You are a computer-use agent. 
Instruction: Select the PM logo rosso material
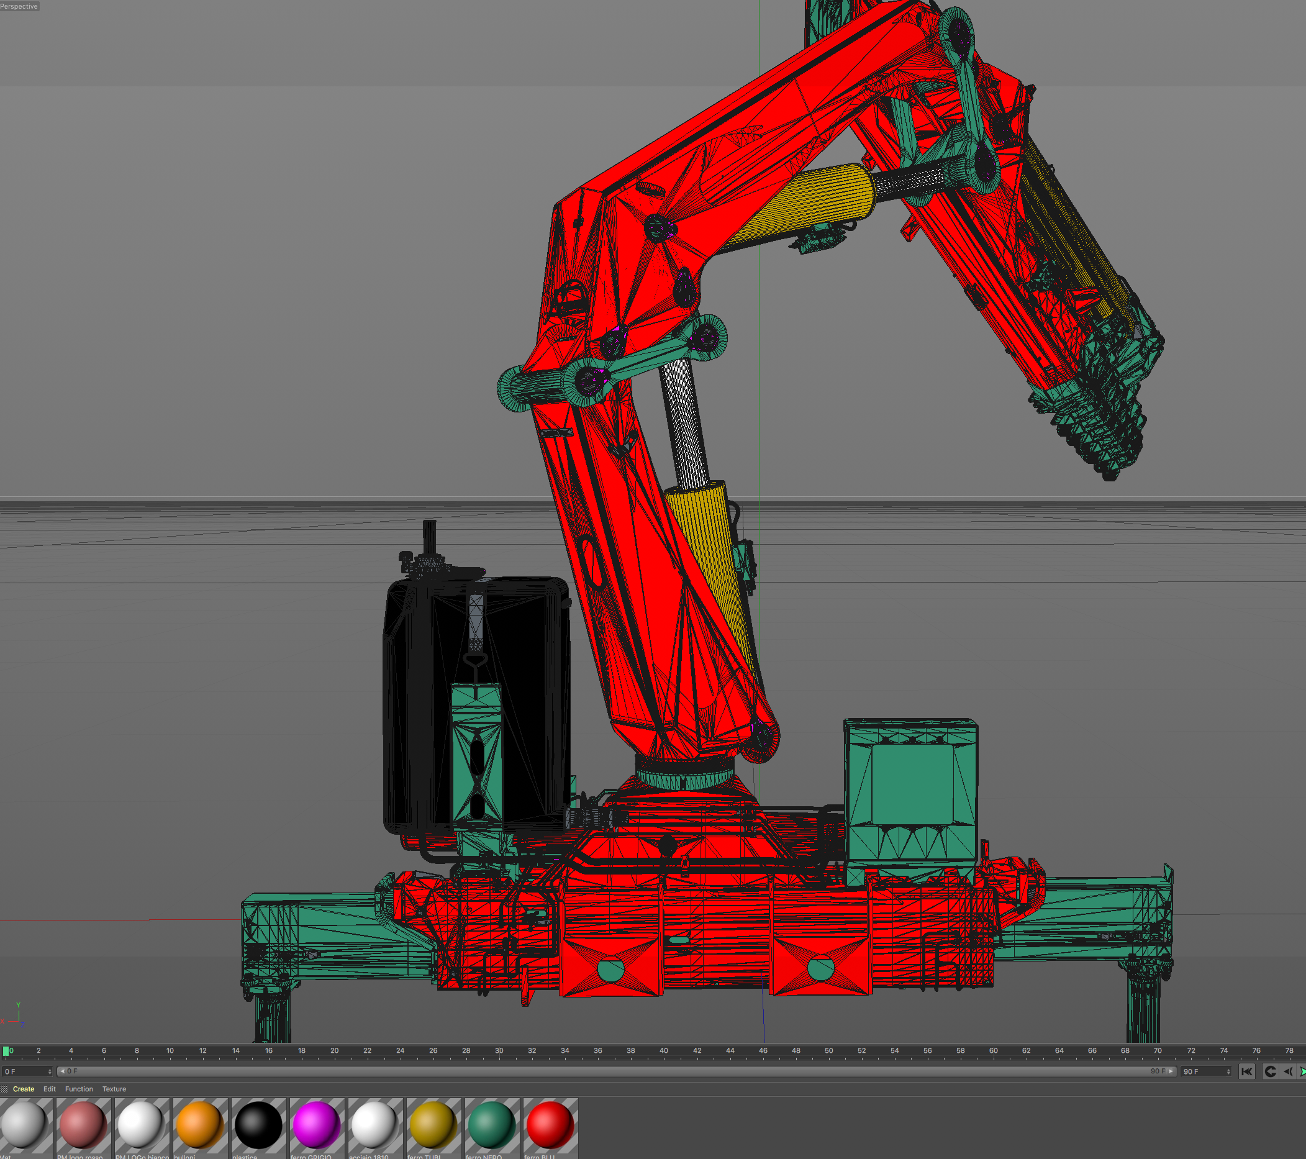pyautogui.click(x=83, y=1124)
